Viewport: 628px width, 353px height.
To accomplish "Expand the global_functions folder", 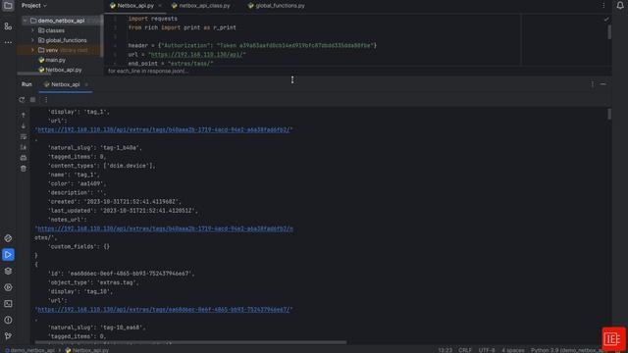I will pyautogui.click(x=32, y=40).
